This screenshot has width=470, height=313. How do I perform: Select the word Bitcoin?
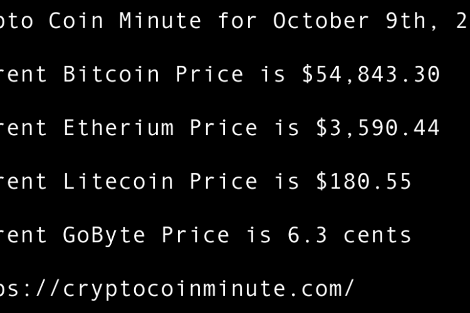point(112,74)
